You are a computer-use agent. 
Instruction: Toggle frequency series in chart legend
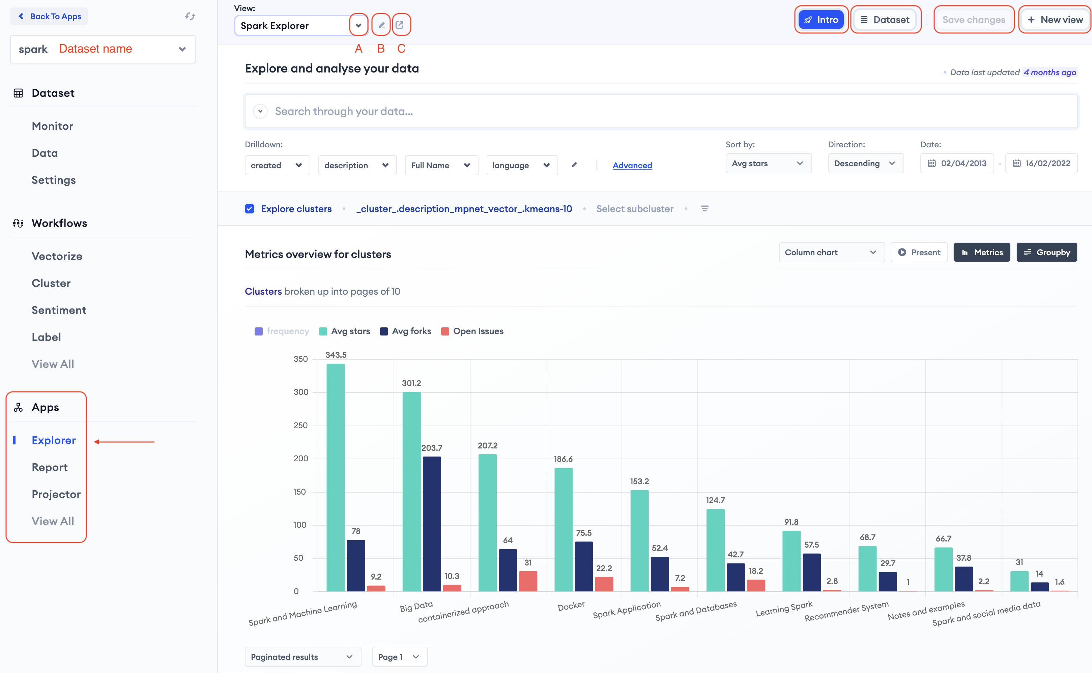tap(281, 331)
